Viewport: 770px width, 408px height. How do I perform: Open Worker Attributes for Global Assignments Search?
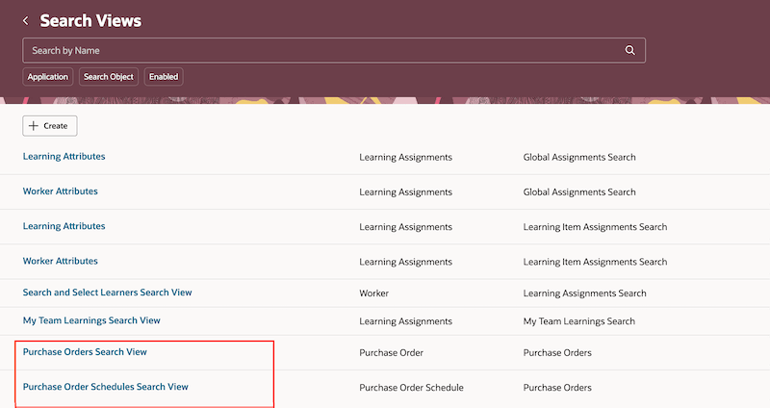[x=61, y=191]
